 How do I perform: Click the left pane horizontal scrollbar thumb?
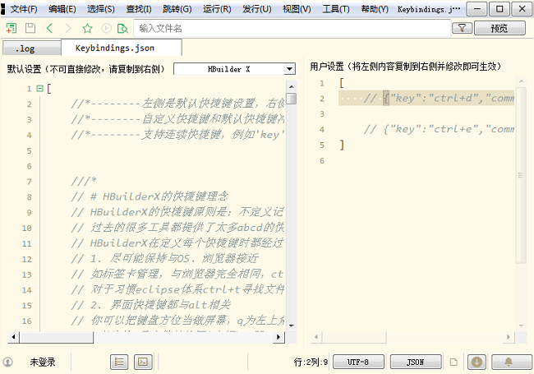57,337
